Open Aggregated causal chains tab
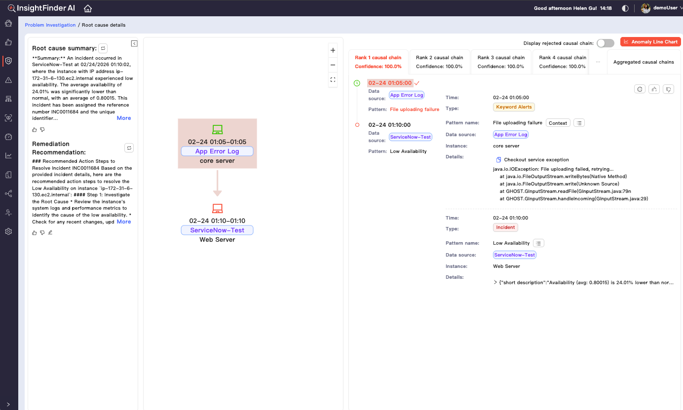The image size is (683, 410). pyautogui.click(x=643, y=62)
